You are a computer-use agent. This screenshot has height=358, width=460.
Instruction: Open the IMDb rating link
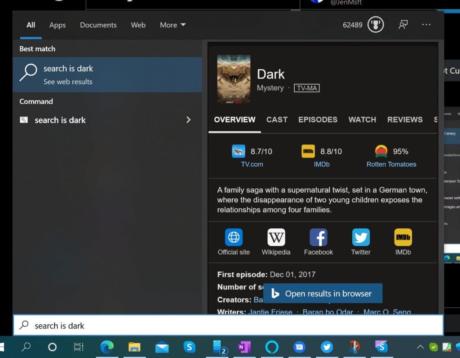(x=322, y=164)
